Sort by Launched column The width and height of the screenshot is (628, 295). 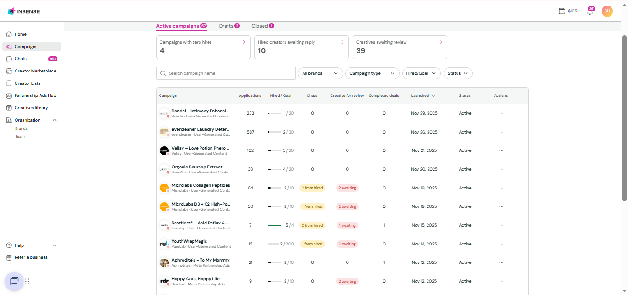tap(423, 96)
